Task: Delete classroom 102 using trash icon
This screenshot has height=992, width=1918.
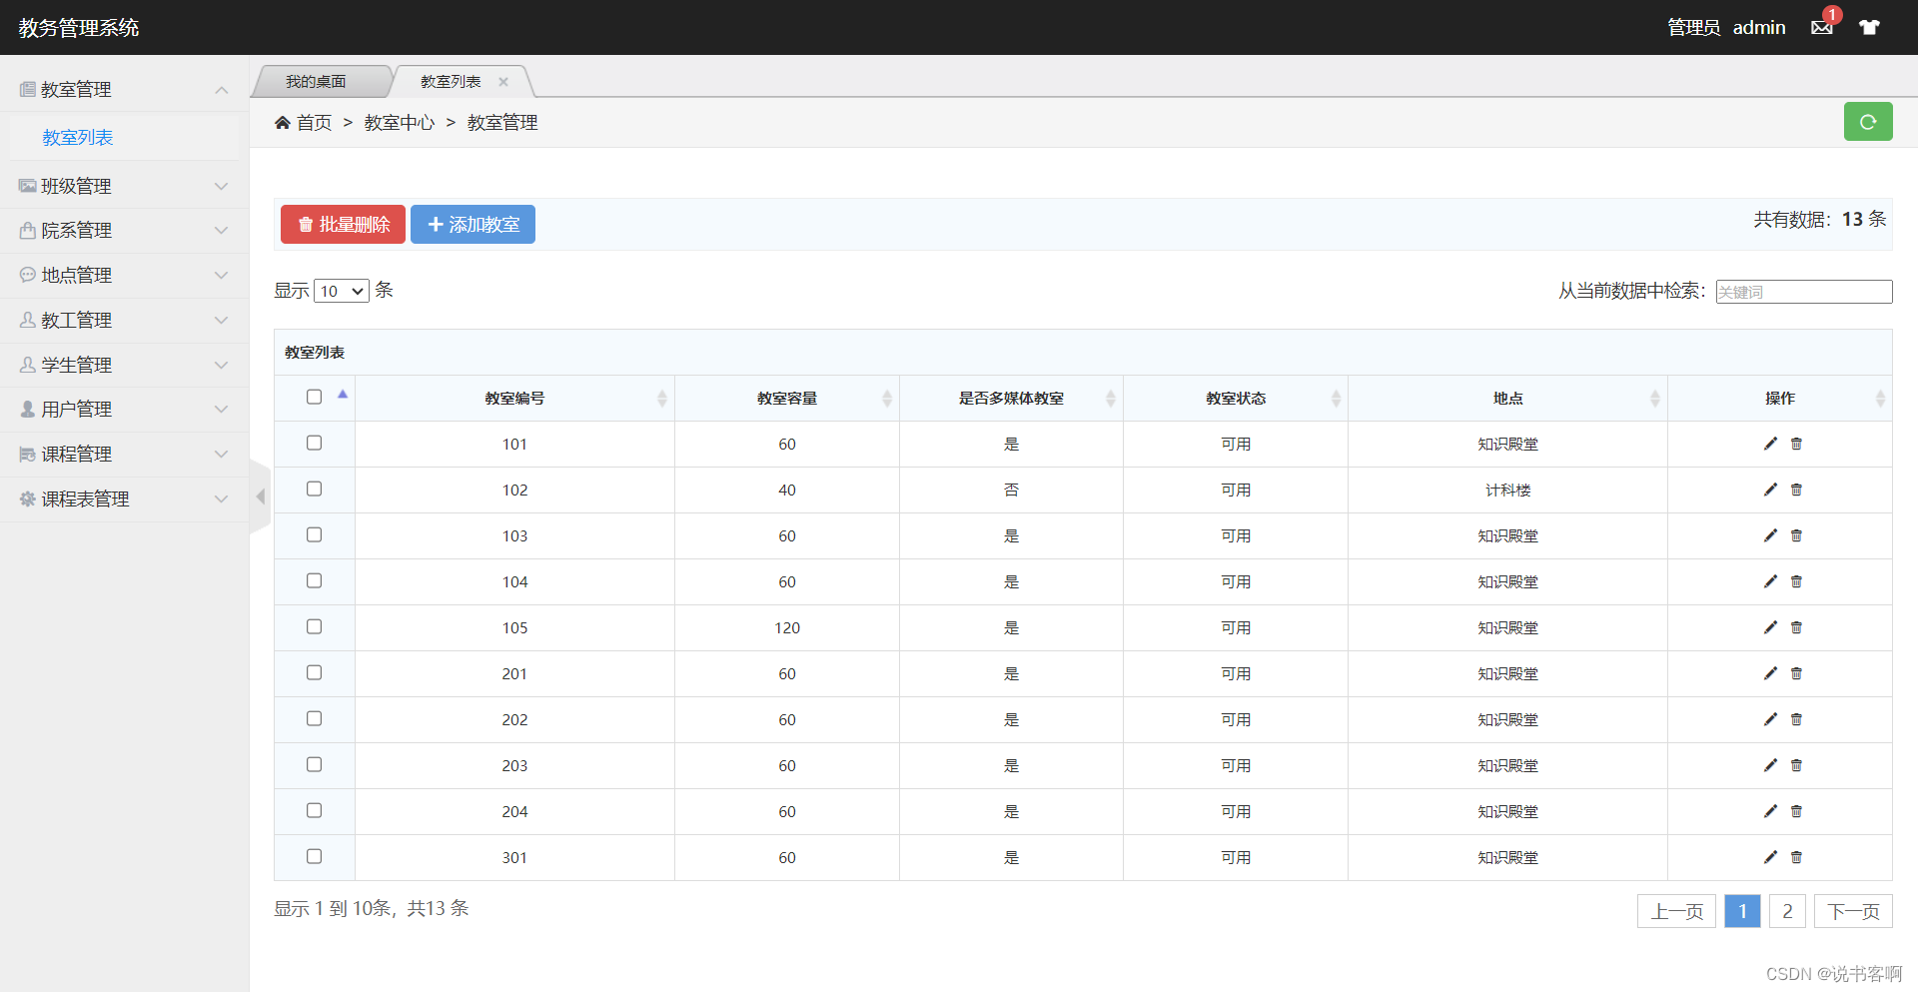Action: click(1796, 490)
